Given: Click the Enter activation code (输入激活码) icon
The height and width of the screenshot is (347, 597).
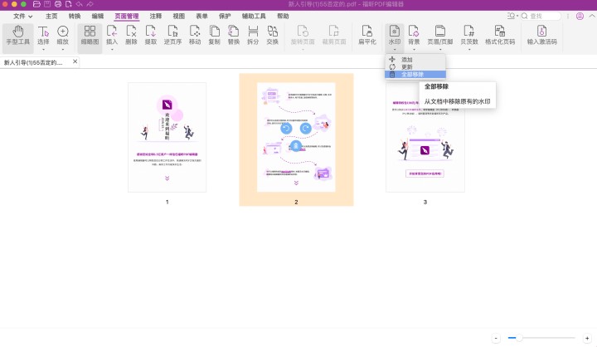Looking at the screenshot, I should pyautogui.click(x=544, y=34).
